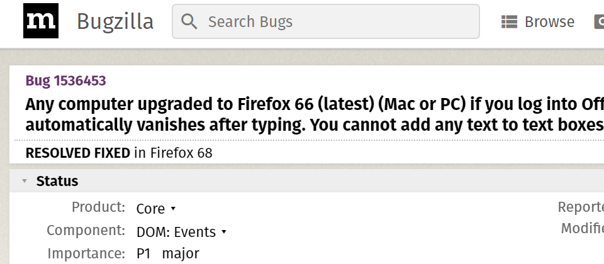The image size is (604, 264).
Task: Click the cut-off gray icon right of Browse
Action: pos(600,22)
